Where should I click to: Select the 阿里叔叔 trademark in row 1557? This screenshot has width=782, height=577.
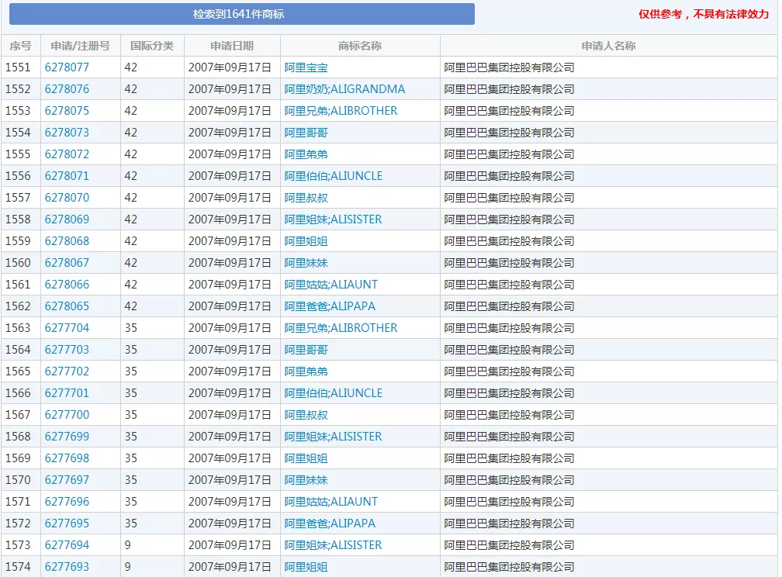pyautogui.click(x=306, y=198)
